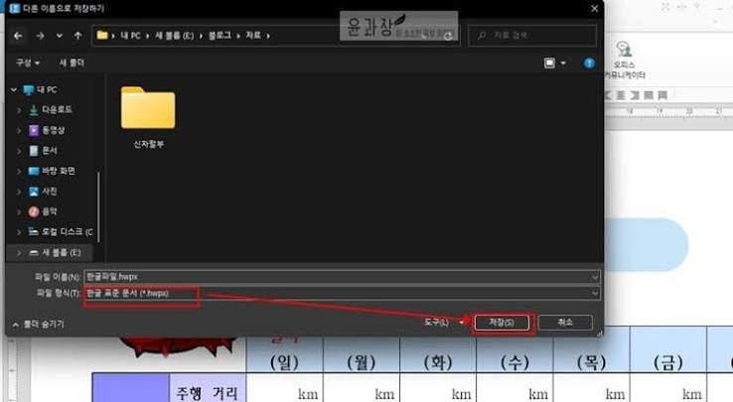Open the help icon
Screen dimensions: 733x402
pos(589,64)
